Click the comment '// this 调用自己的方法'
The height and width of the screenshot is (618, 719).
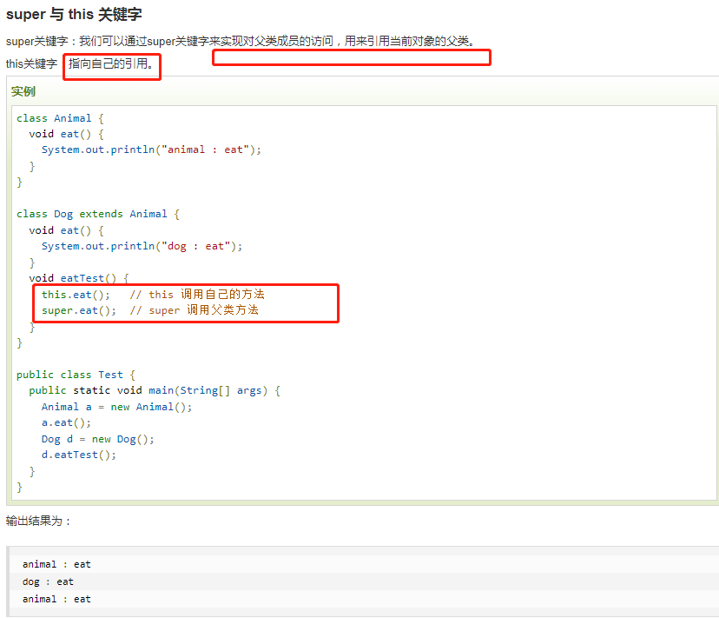[x=197, y=295]
